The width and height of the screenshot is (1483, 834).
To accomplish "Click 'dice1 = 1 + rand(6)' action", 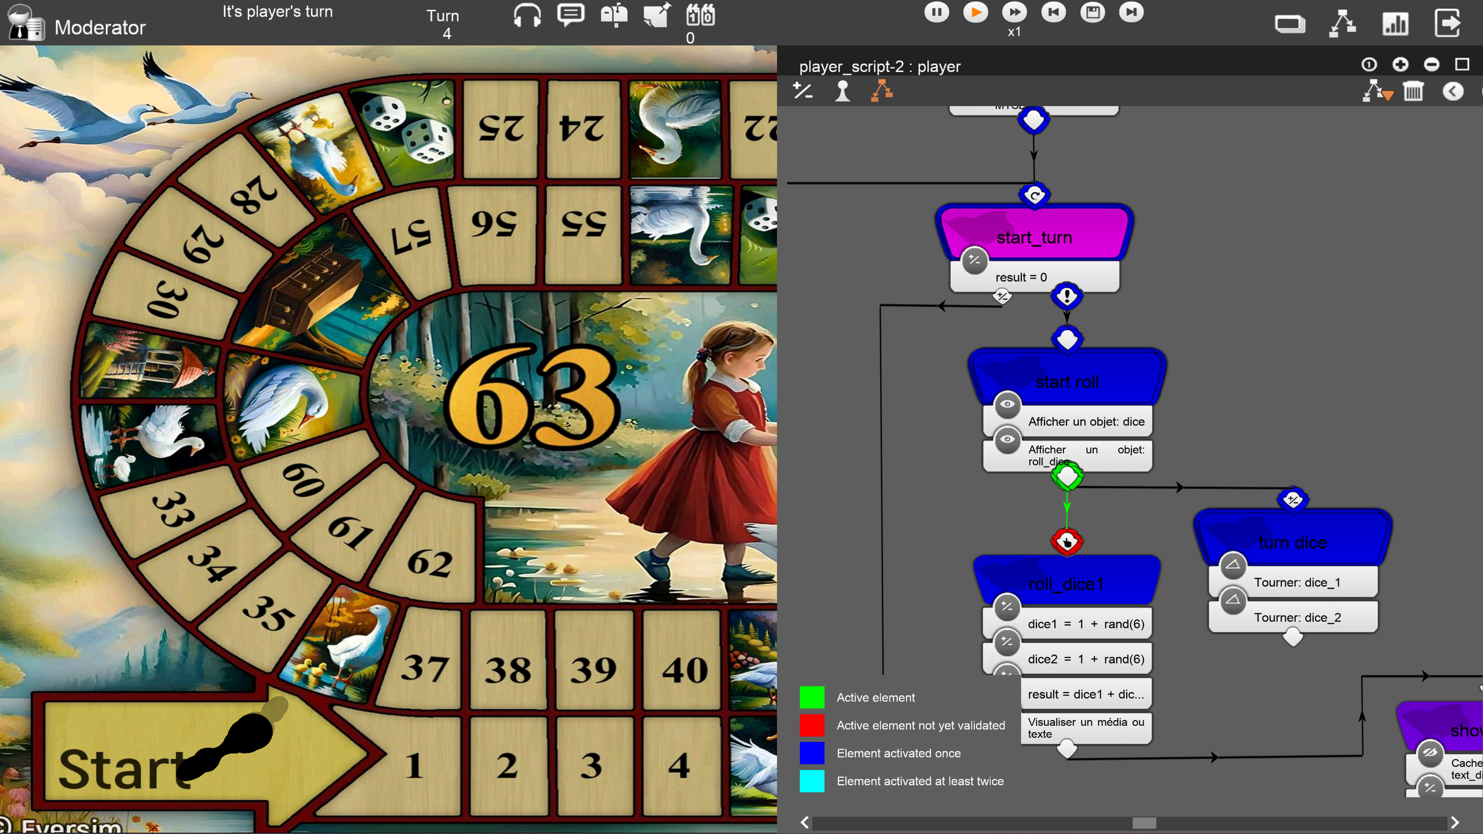I will 1068,624.
